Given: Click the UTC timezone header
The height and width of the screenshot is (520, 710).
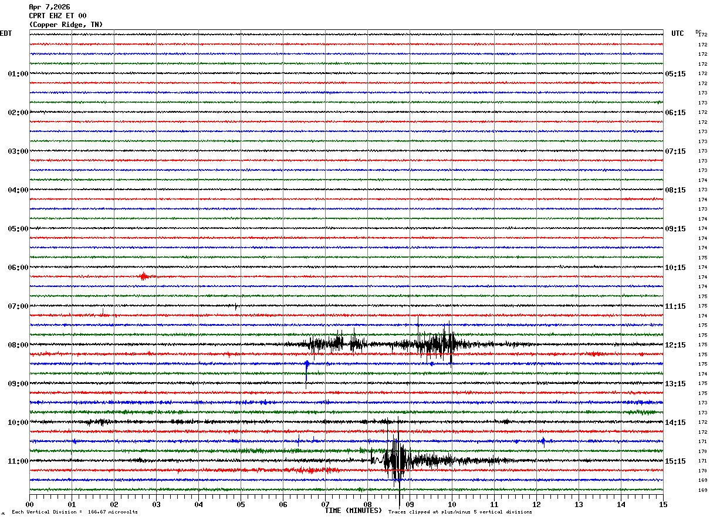Looking at the screenshot, I should (678, 33).
